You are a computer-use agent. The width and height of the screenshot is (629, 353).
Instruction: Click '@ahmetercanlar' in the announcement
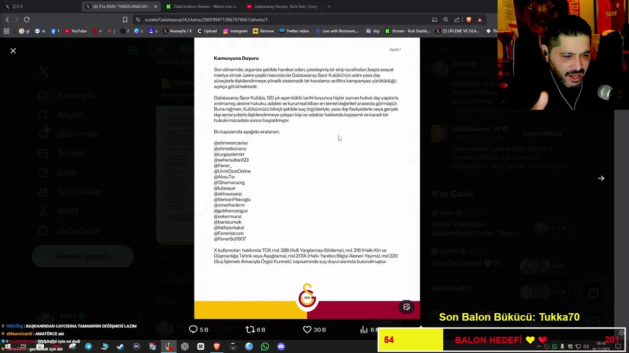point(231,143)
